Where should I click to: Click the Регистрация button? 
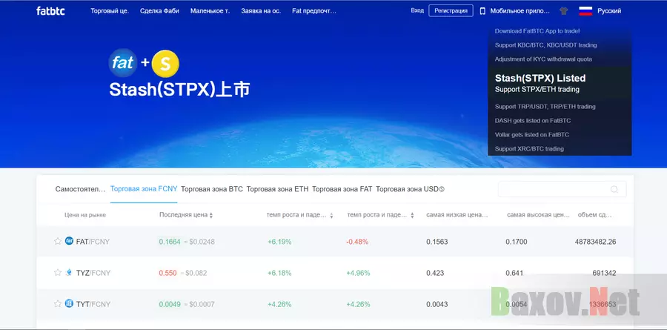pyautogui.click(x=451, y=10)
